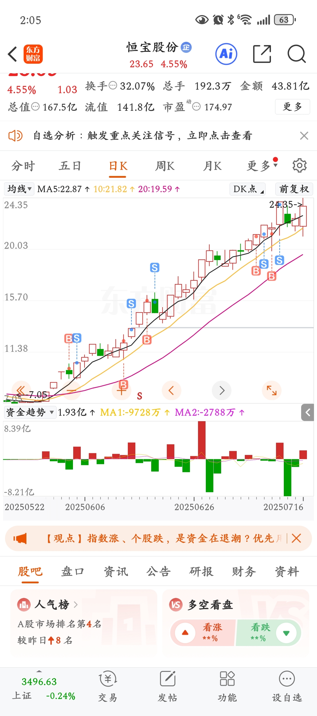Open the 均线 indicator dropdown
317x716 pixels.
(19, 189)
